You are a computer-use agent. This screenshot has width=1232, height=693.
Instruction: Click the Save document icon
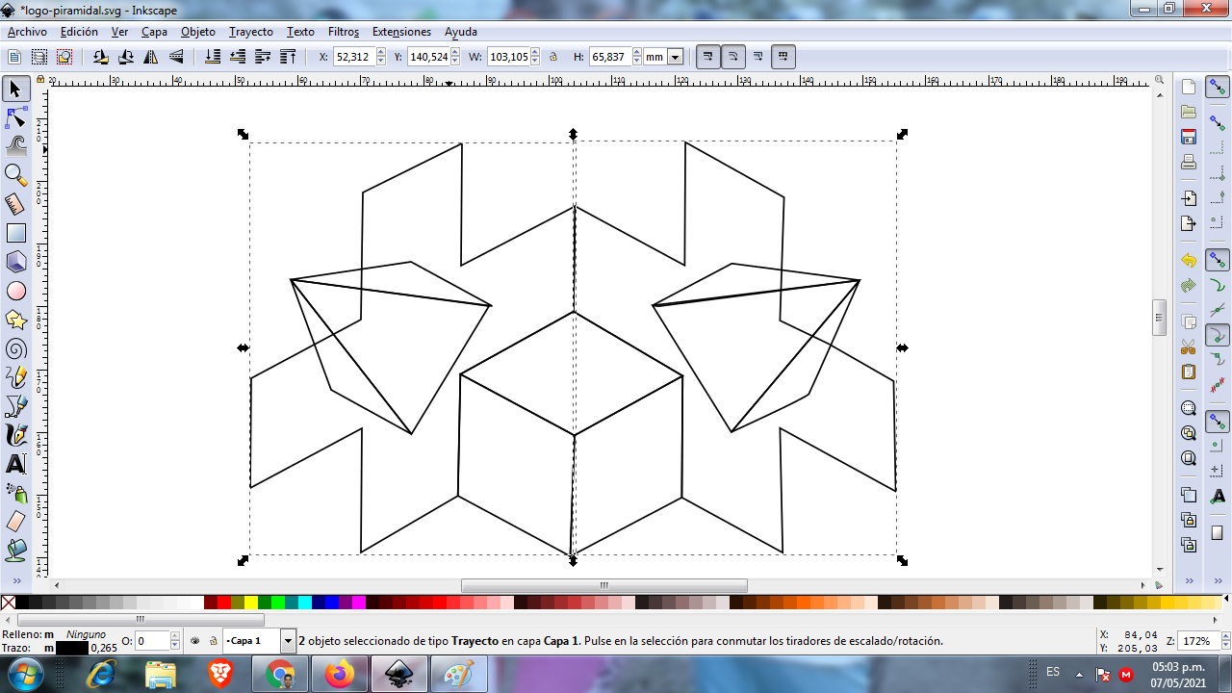coord(1189,137)
